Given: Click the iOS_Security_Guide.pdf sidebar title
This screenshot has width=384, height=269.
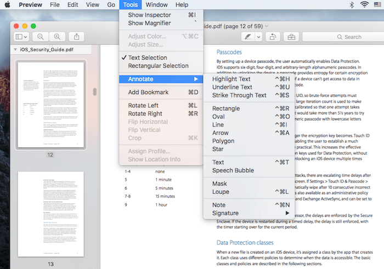Looking at the screenshot, I should (47, 49).
